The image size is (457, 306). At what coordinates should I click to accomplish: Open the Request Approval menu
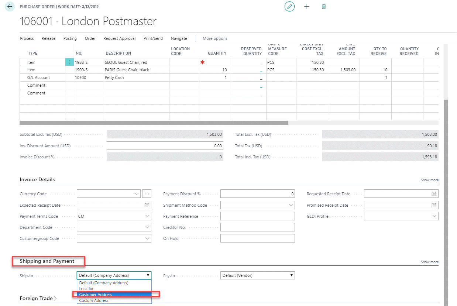point(119,38)
